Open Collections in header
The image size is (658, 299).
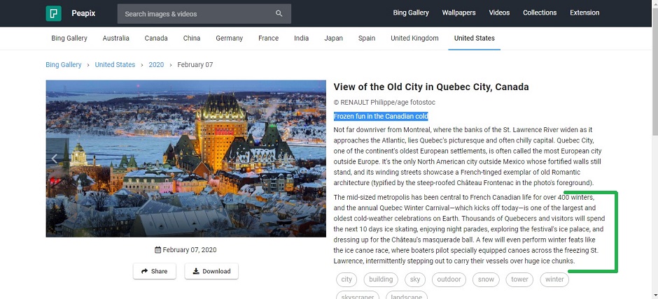540,13
